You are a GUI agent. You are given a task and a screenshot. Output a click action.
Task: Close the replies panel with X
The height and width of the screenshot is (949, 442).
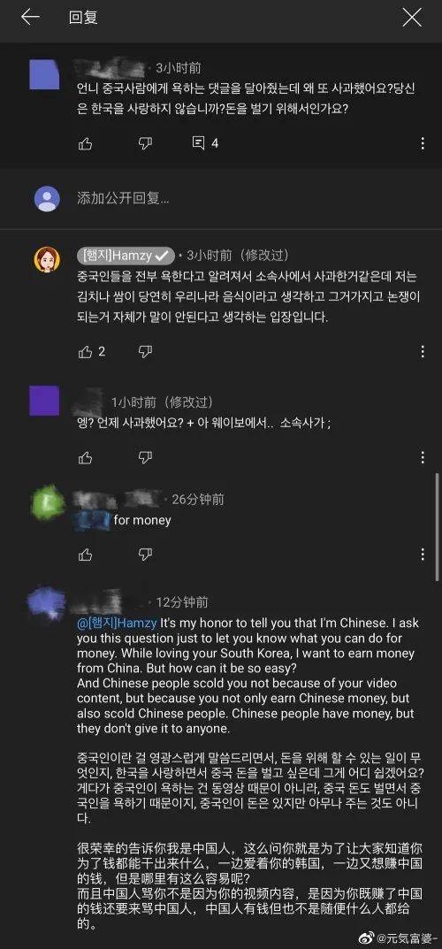[412, 18]
